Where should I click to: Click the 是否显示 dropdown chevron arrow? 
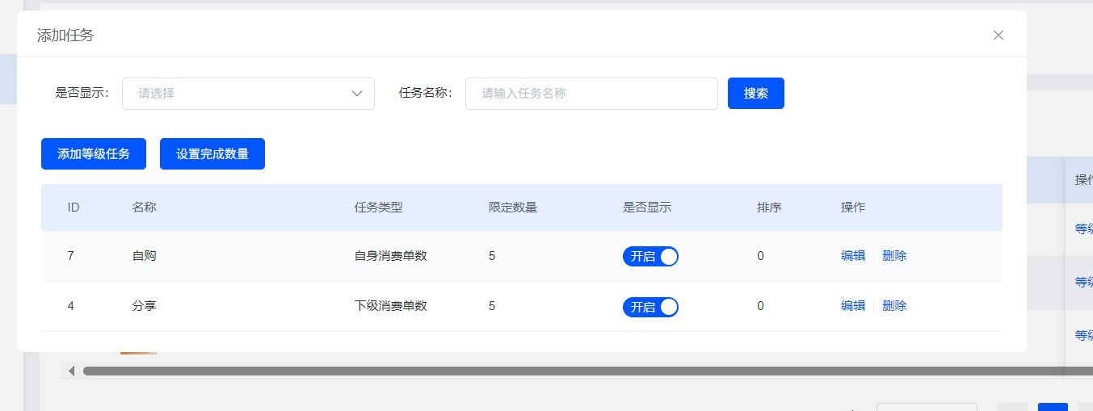pyautogui.click(x=357, y=94)
